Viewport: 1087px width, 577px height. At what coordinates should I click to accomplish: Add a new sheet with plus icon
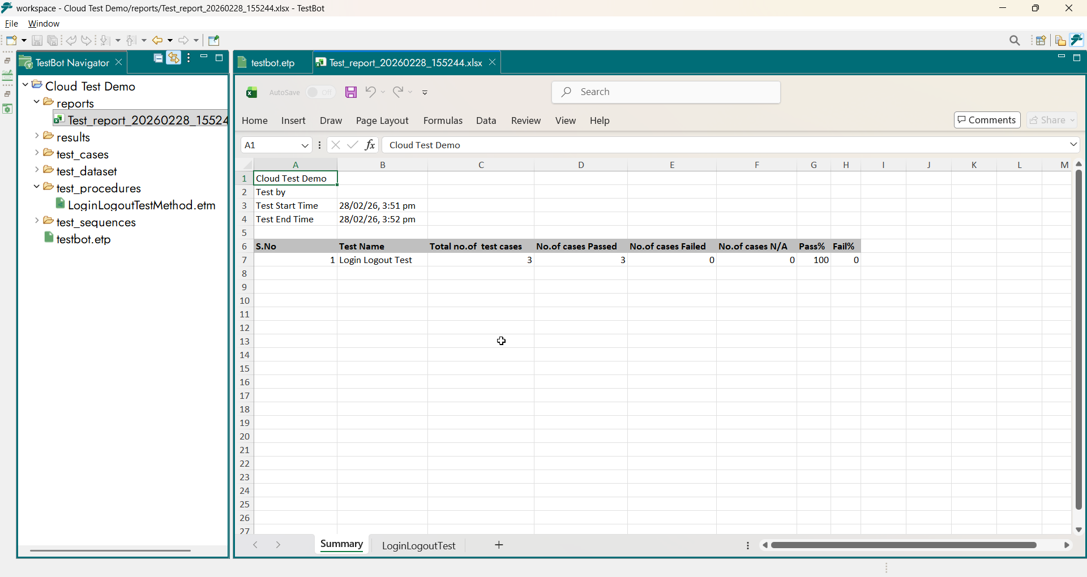coord(499,545)
